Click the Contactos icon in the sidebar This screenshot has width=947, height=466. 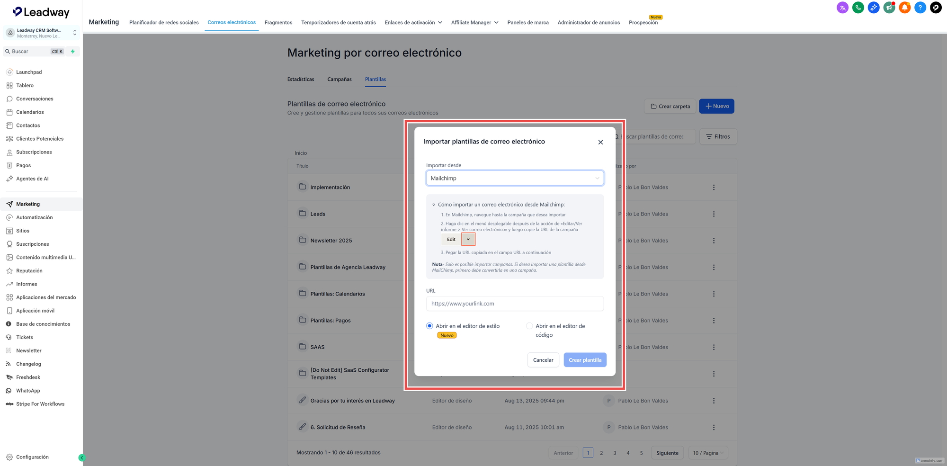click(9, 125)
